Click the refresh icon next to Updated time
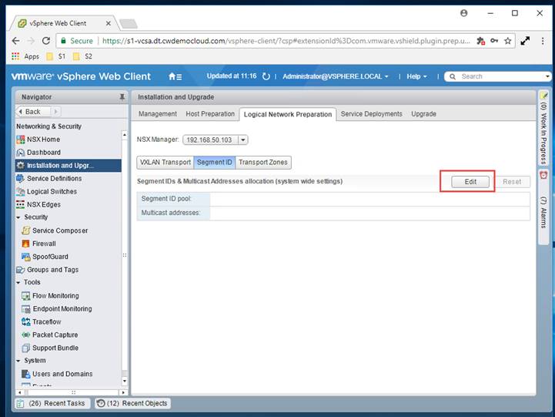The height and width of the screenshot is (417, 555). click(x=266, y=76)
